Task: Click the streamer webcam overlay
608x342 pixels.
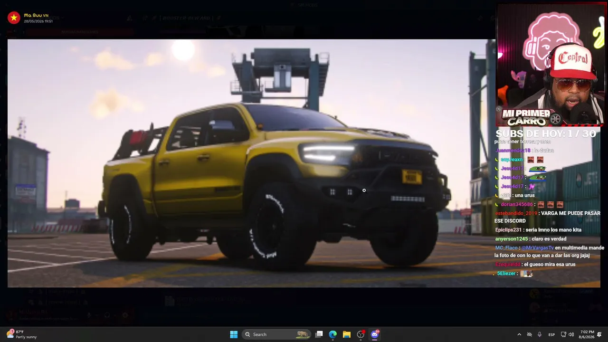Action: tap(551, 65)
